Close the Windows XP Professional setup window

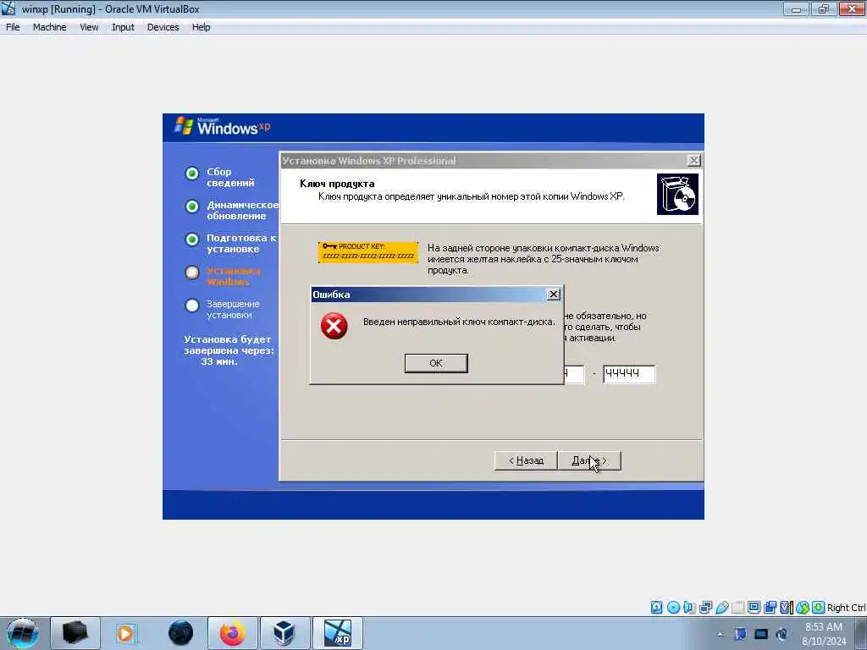point(693,160)
